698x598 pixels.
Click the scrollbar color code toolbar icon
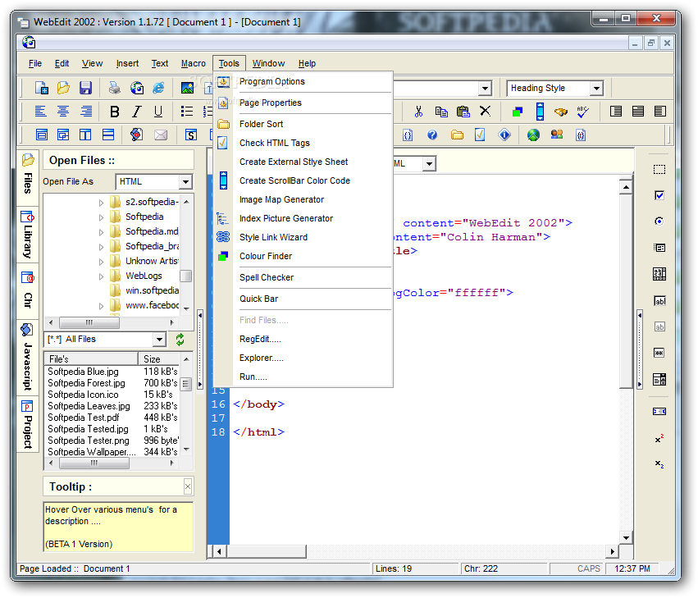pyautogui.click(x=540, y=112)
